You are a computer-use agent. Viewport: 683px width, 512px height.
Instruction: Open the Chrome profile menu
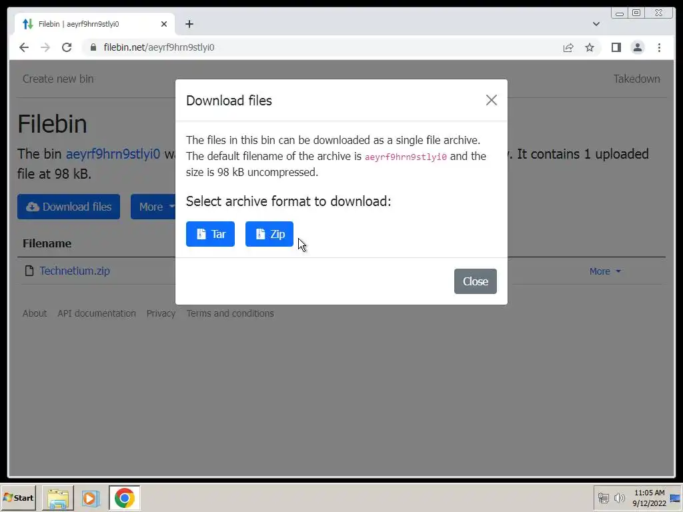tap(637, 47)
